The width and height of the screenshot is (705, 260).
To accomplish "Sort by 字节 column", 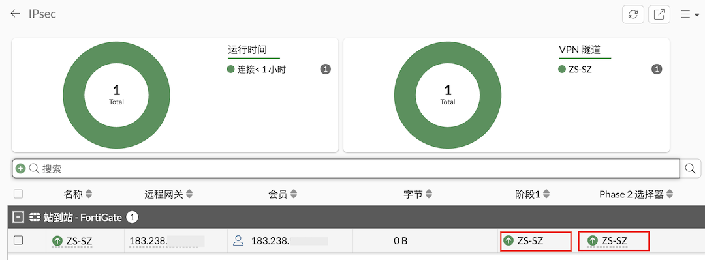I will tap(418, 194).
